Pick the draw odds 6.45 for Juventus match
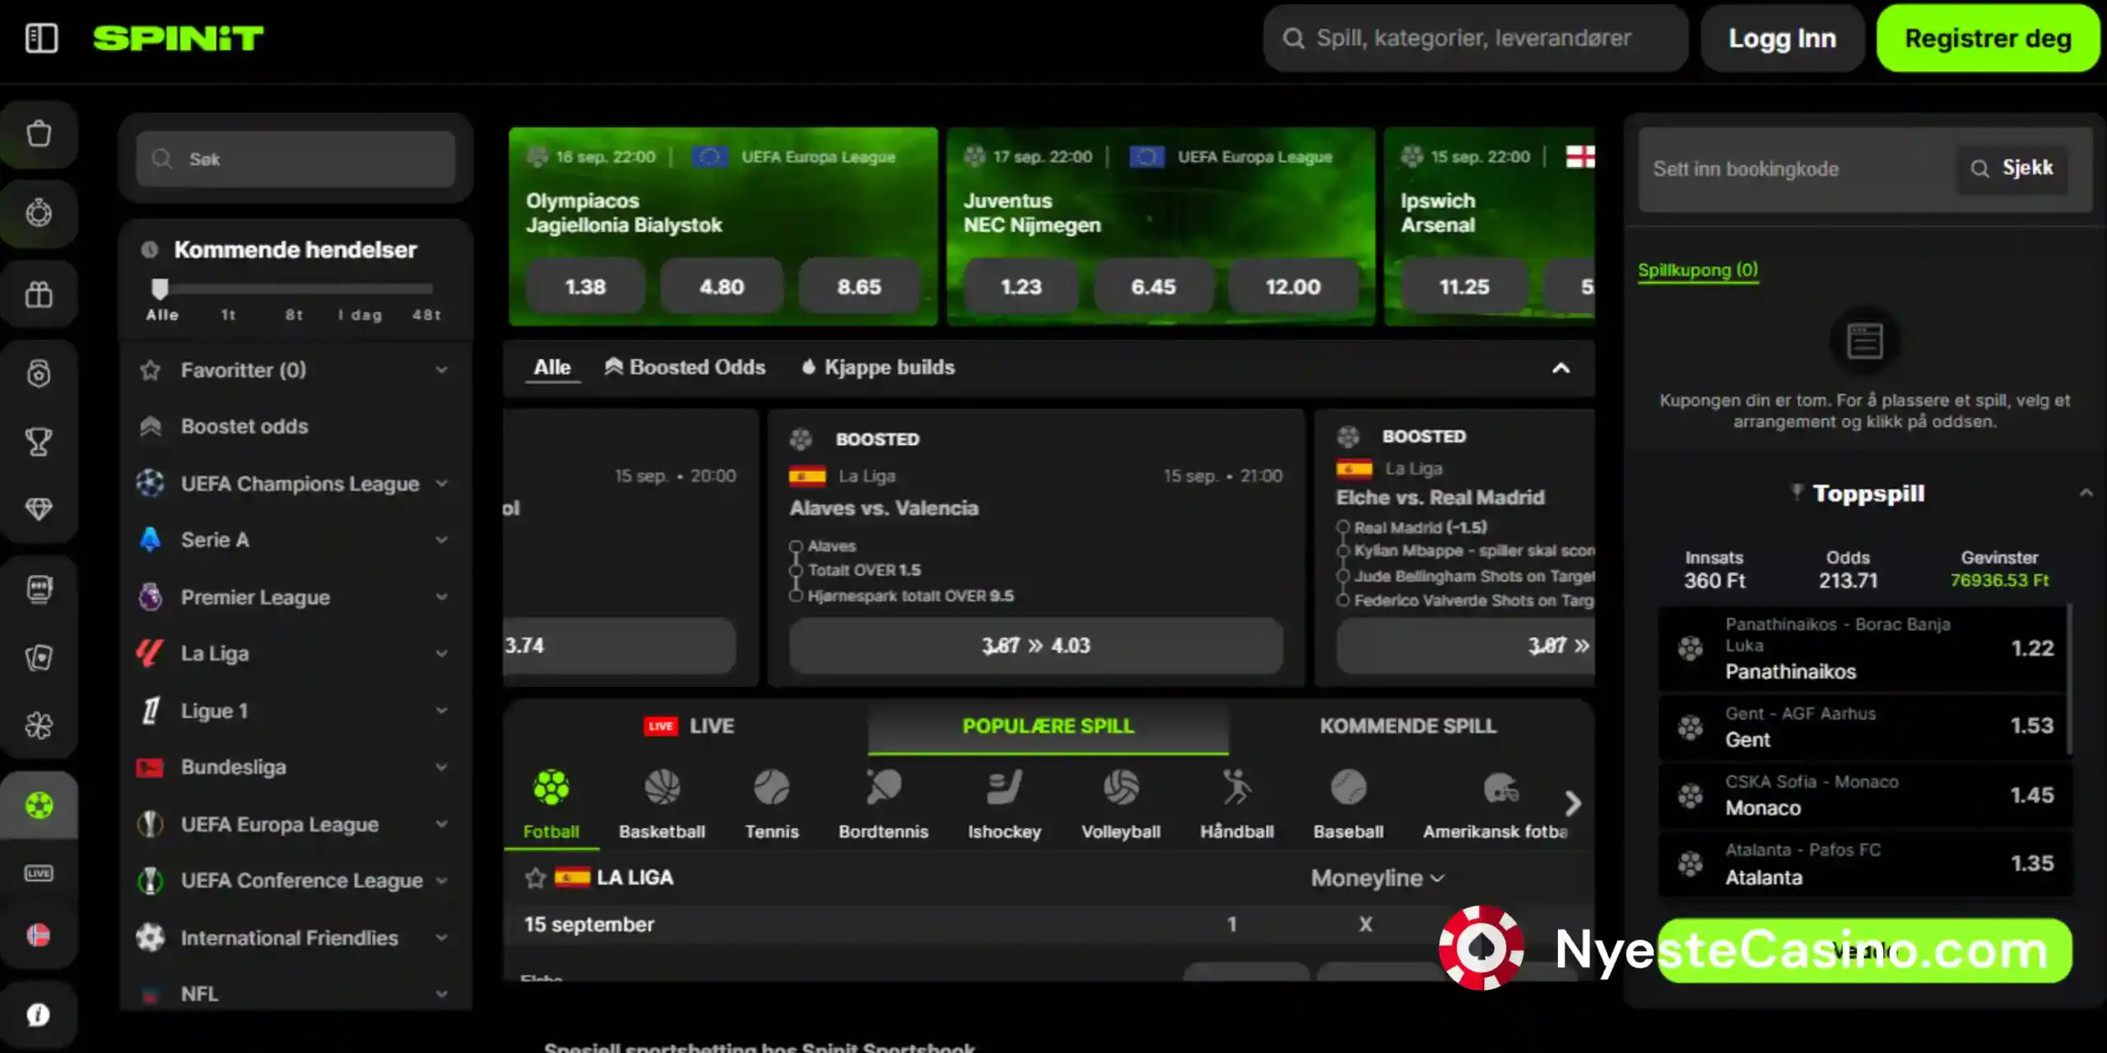The width and height of the screenshot is (2107, 1053). tap(1153, 286)
